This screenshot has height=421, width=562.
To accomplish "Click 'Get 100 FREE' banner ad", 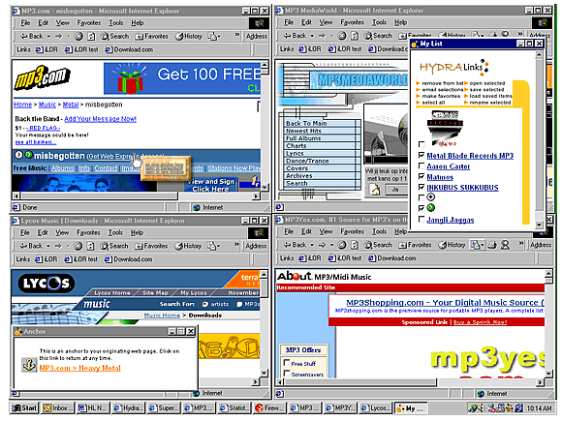I will (x=182, y=78).
